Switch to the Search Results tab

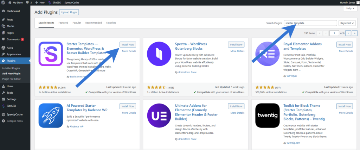pyautogui.click(x=46, y=23)
